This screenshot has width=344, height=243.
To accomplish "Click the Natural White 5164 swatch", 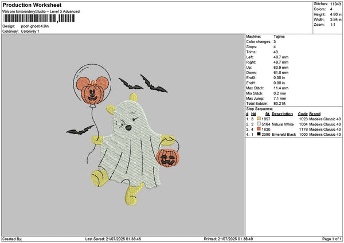I will point(259,124).
